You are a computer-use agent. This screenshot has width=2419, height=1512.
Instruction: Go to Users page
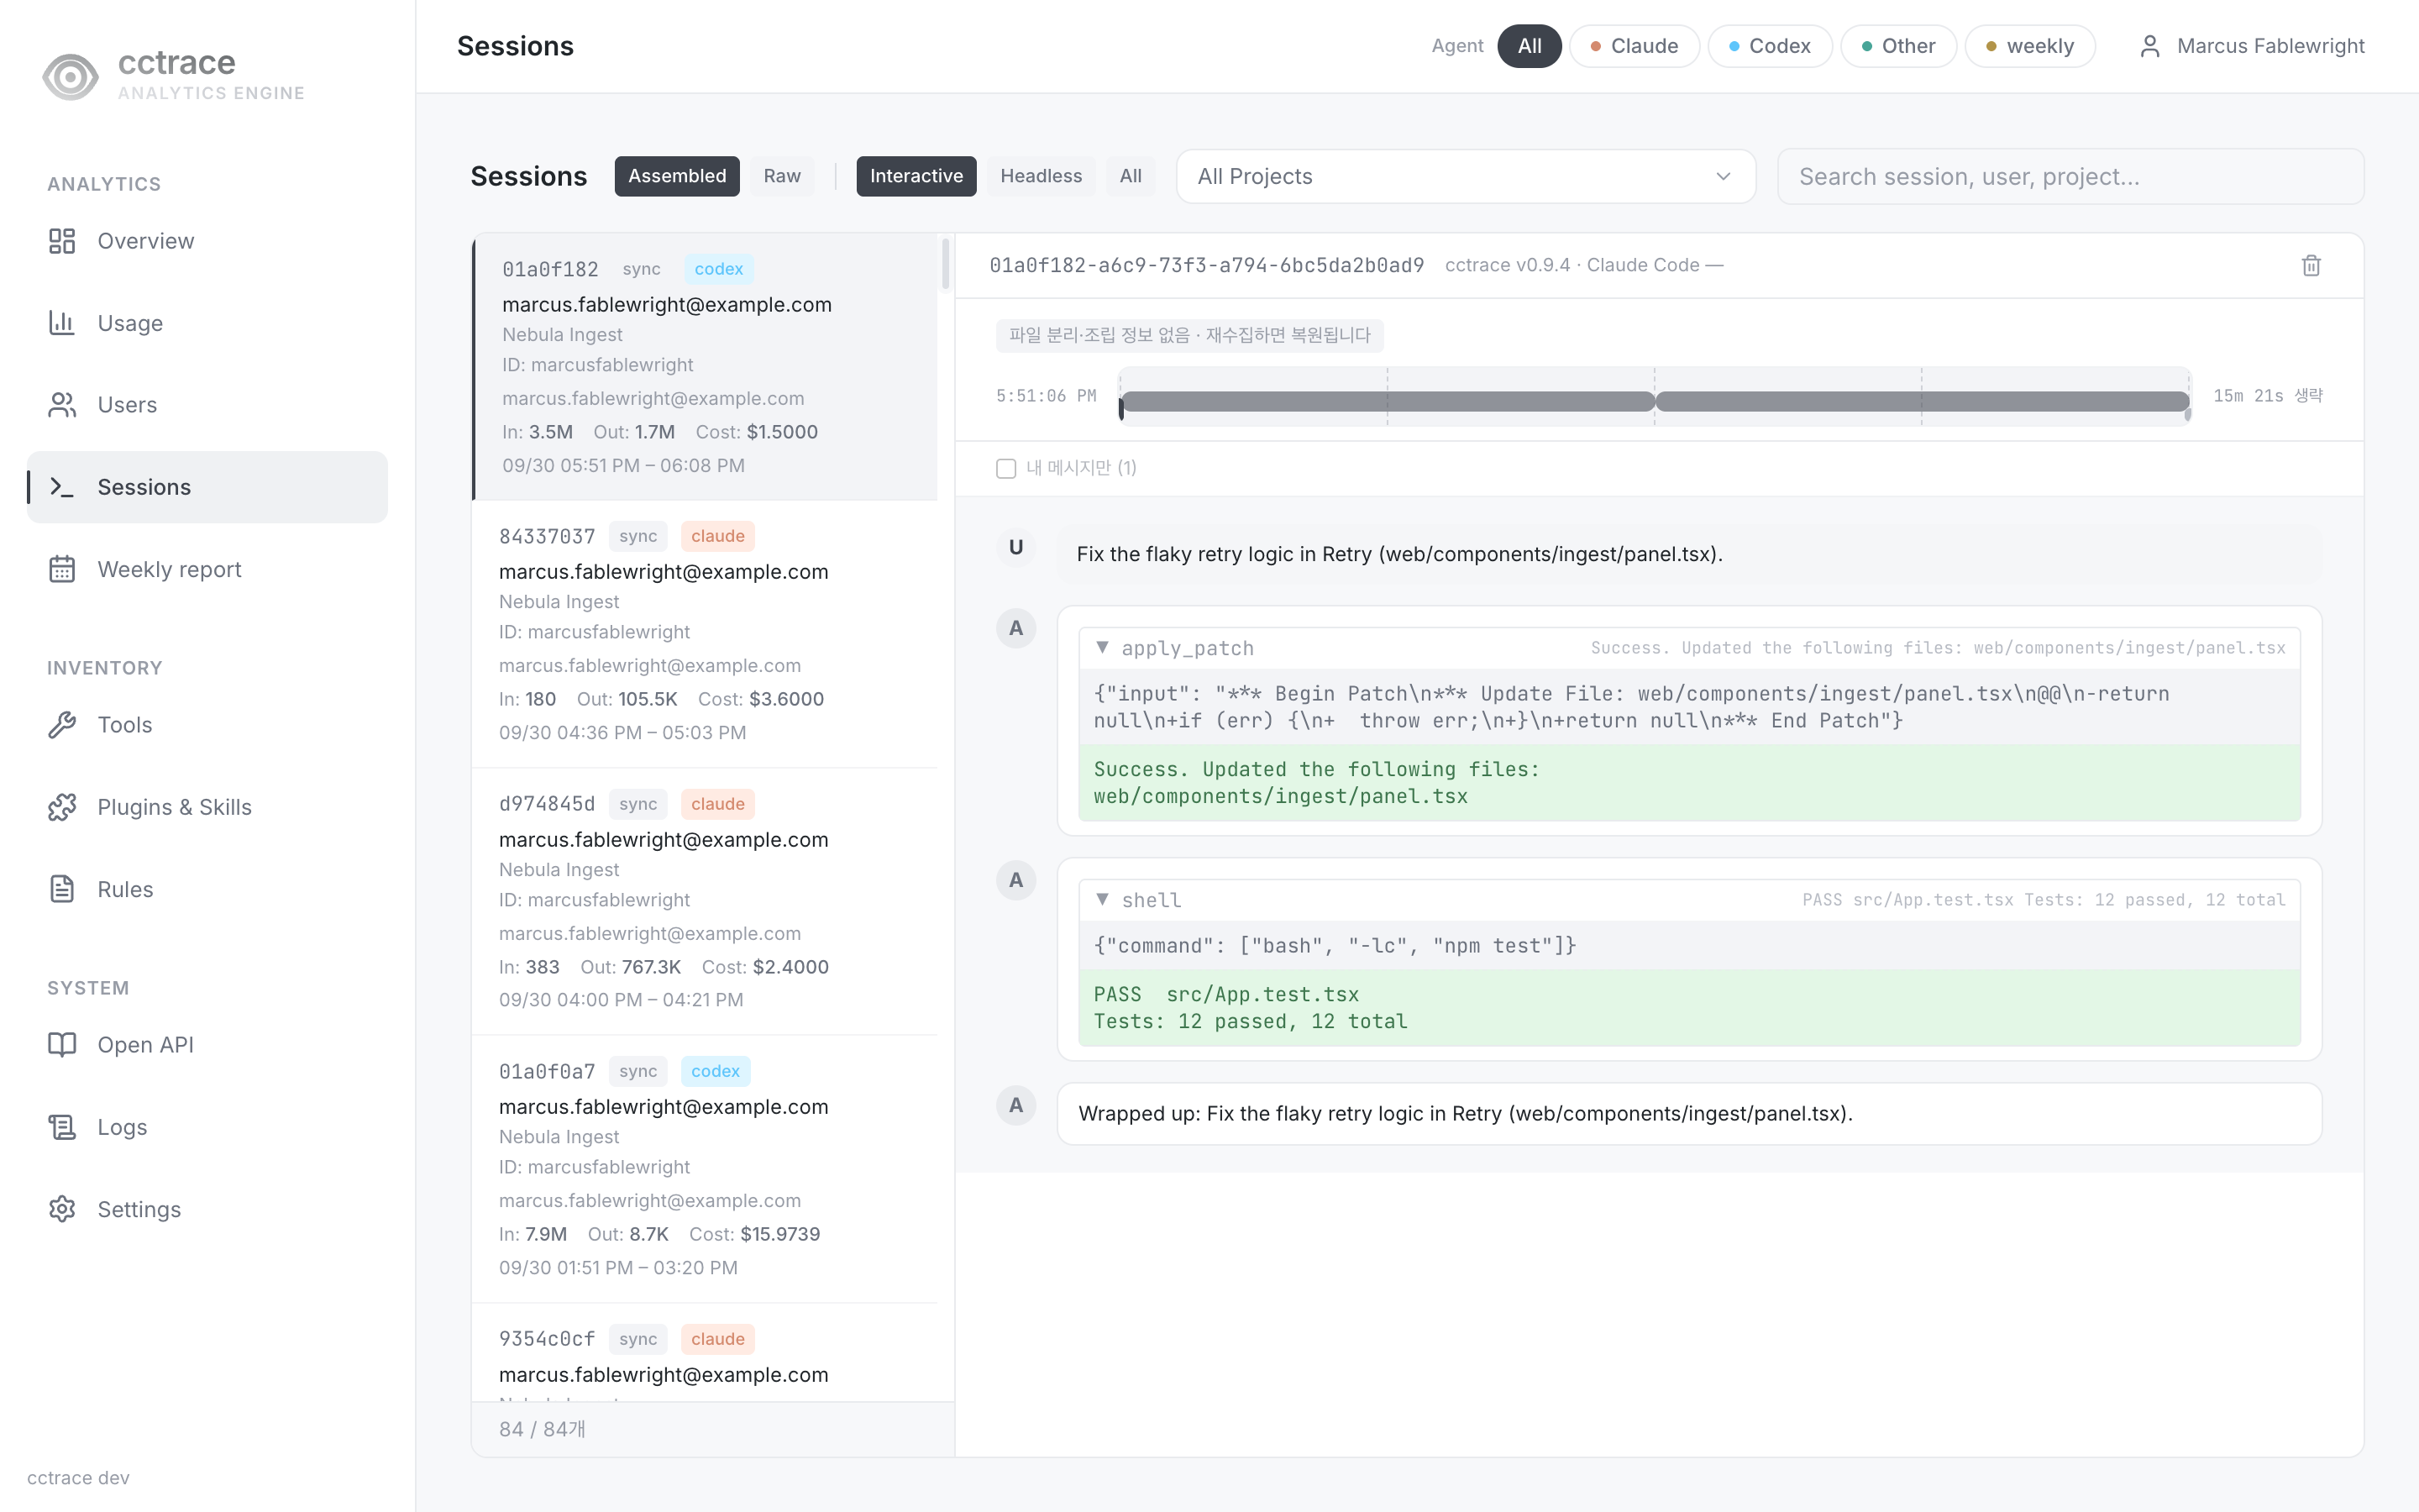click(207, 405)
